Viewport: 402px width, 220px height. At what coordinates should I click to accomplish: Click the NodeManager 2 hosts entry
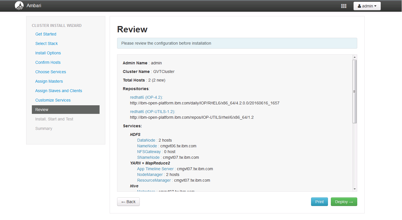[x=158, y=175]
